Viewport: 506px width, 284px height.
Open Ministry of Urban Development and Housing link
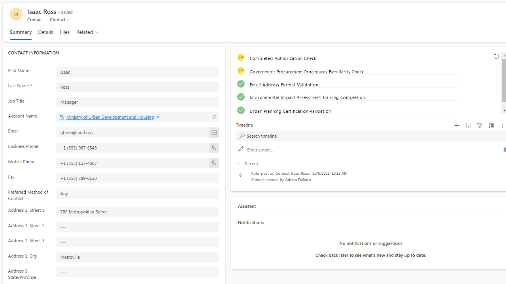(x=110, y=117)
